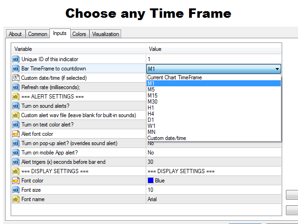
Task: Select Turn on pop-up alert label
Action: 69,143
